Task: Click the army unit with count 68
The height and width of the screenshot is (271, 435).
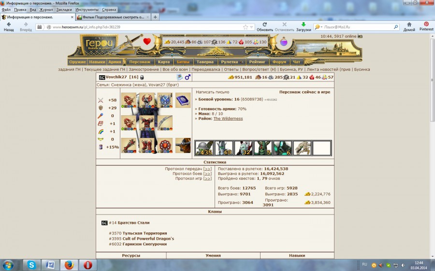Action: click(224, 148)
